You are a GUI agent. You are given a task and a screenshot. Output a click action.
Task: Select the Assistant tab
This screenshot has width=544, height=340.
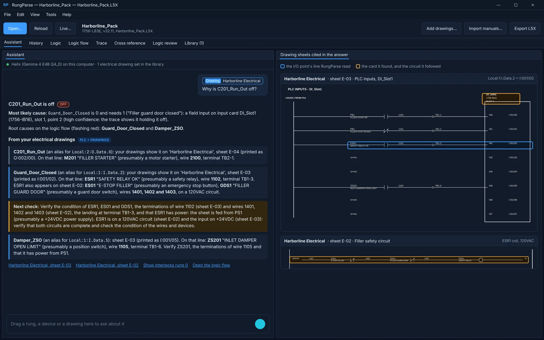pos(13,42)
